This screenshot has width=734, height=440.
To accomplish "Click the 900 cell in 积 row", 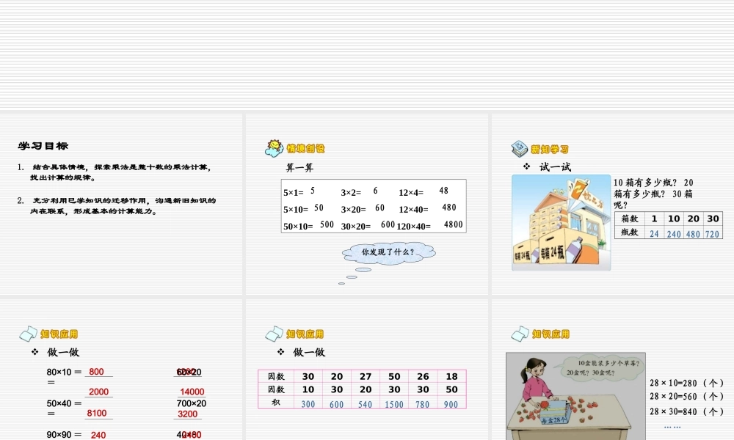I will point(451,405).
